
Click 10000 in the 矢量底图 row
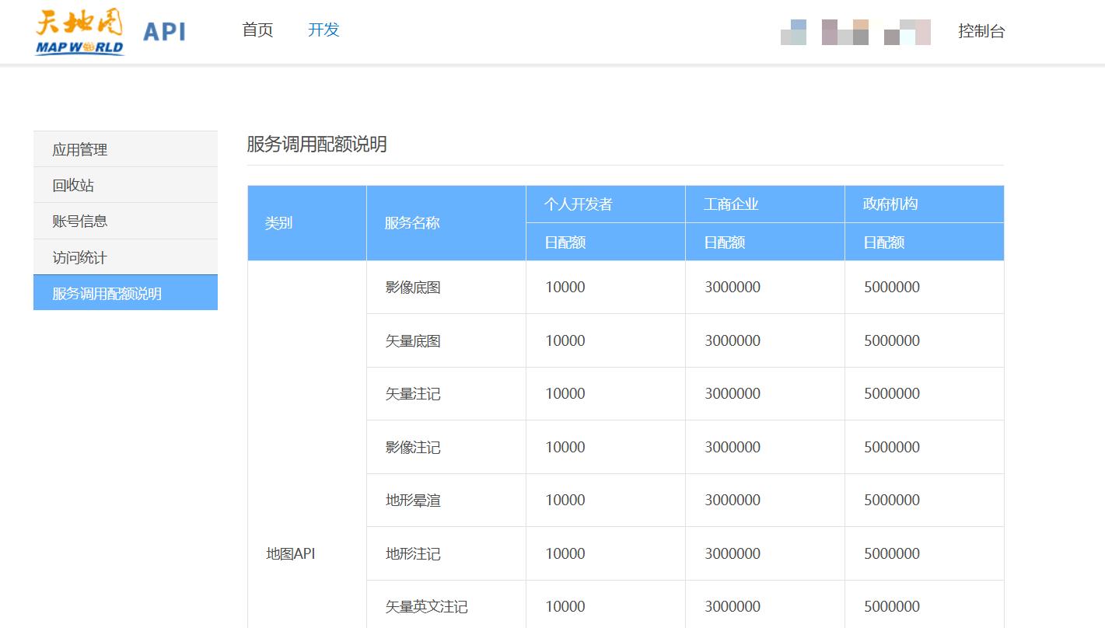tap(565, 340)
